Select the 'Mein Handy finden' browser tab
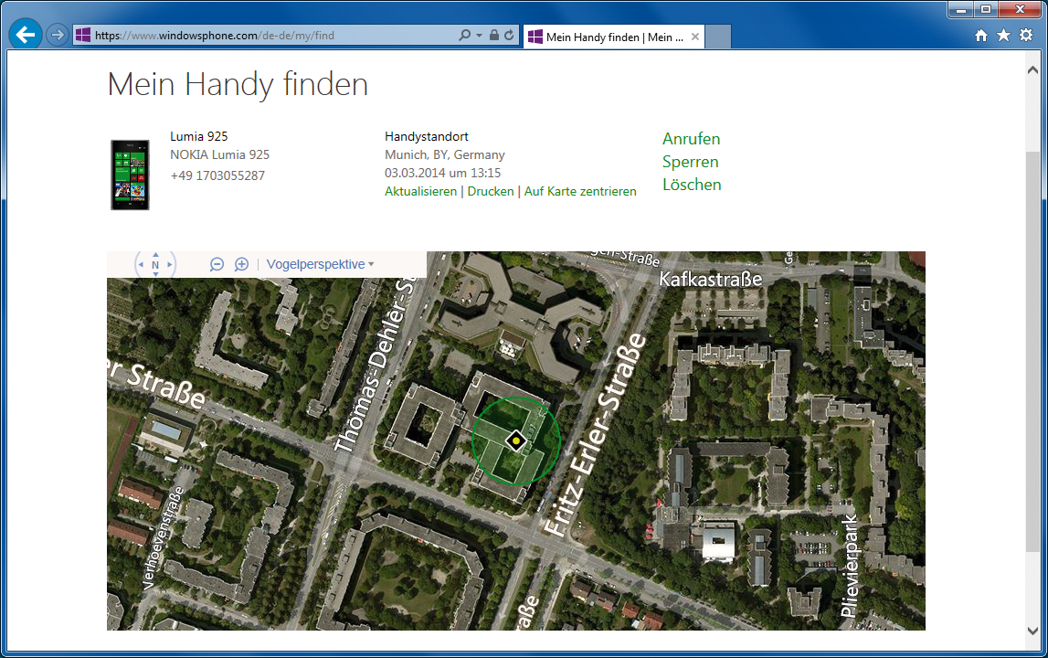1048x658 pixels. point(614,37)
